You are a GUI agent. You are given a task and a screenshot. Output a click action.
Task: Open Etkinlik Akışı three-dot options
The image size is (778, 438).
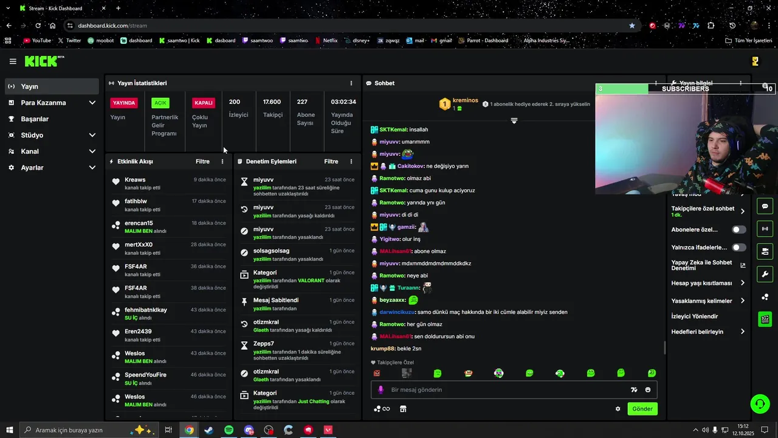click(x=222, y=162)
